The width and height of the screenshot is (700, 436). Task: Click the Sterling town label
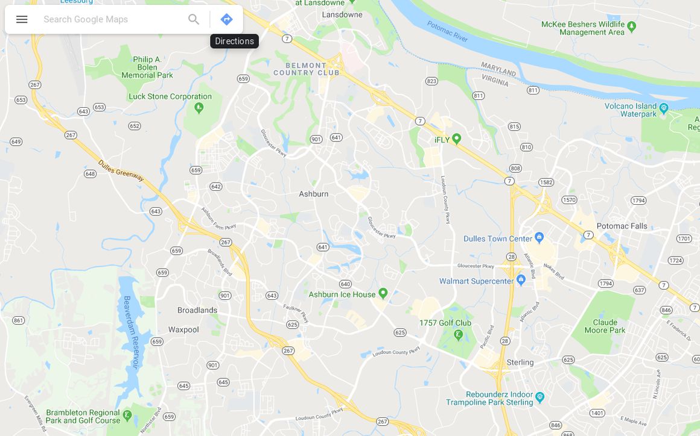(x=520, y=362)
